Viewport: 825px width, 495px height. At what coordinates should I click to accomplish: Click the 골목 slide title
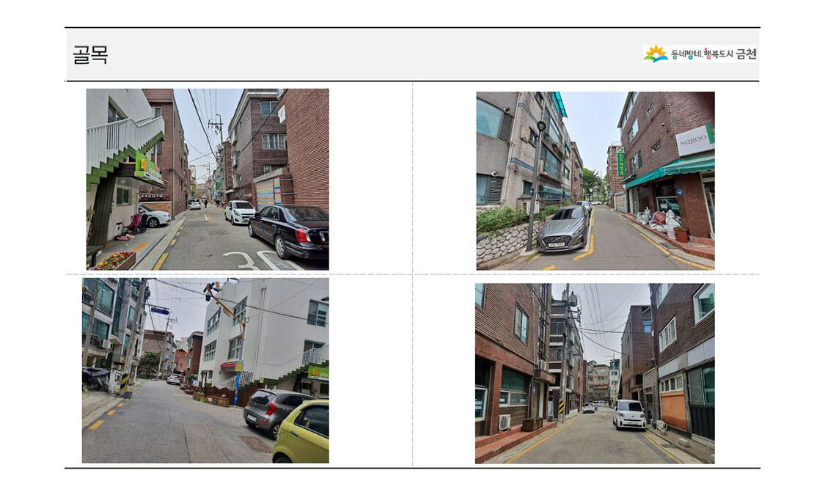(x=91, y=55)
